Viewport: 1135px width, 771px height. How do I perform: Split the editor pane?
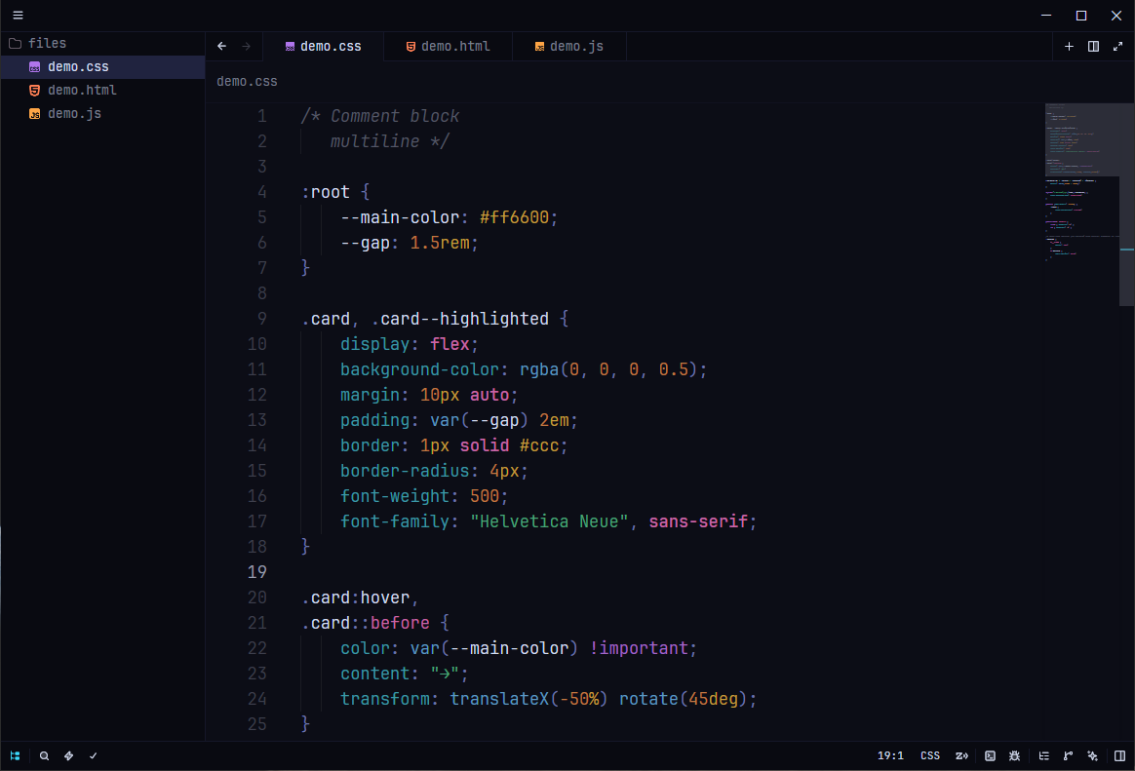[1094, 46]
